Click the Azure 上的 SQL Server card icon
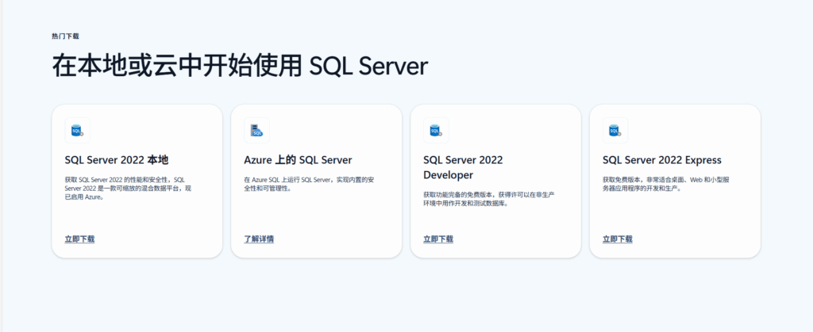This screenshot has width=813, height=332. pos(256,130)
